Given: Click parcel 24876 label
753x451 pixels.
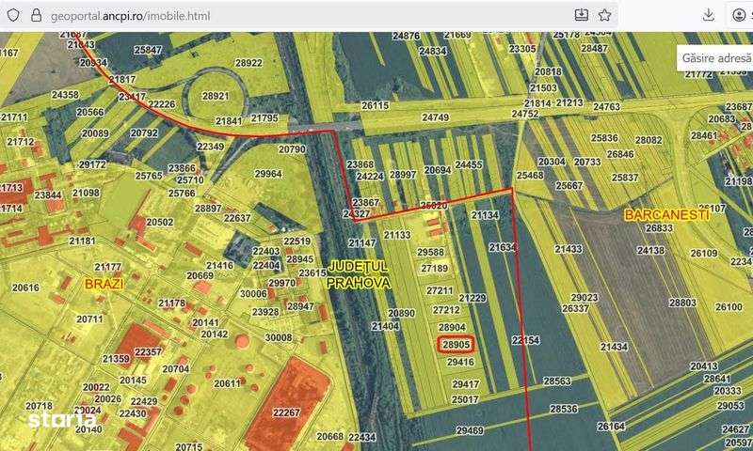Looking at the screenshot, I should (x=406, y=36).
